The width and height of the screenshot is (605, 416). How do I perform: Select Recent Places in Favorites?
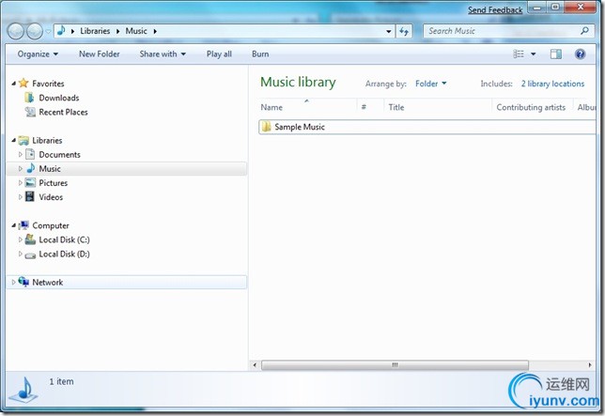point(63,112)
